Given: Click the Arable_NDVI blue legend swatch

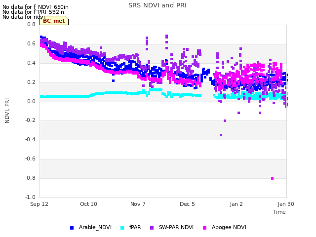Looking at the screenshot, I should (x=72, y=228).
